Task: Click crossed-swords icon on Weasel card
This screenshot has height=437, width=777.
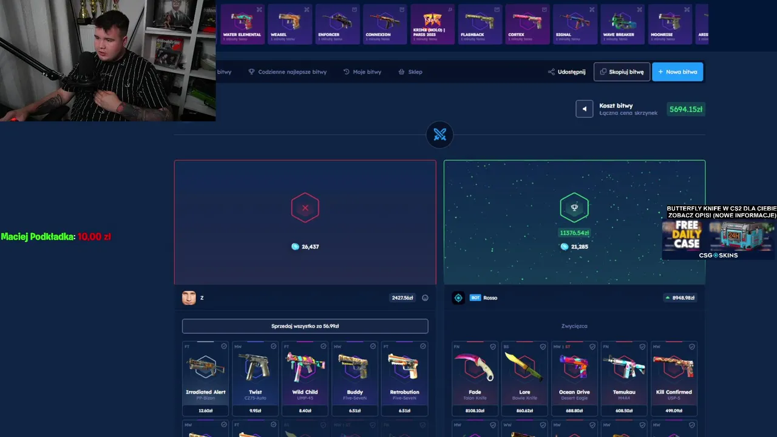Action: pyautogui.click(x=307, y=10)
